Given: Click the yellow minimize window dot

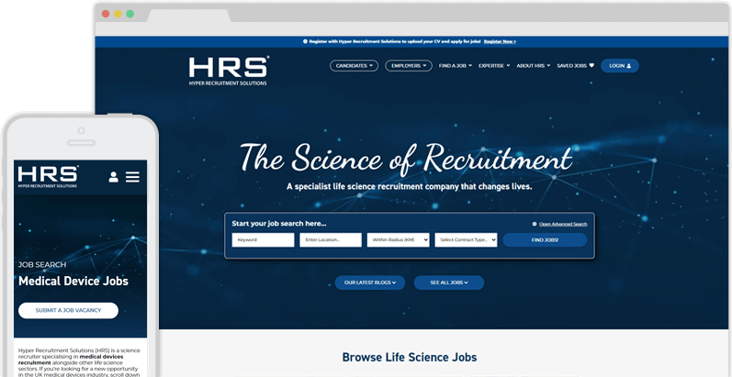Looking at the screenshot, I should pos(118,14).
